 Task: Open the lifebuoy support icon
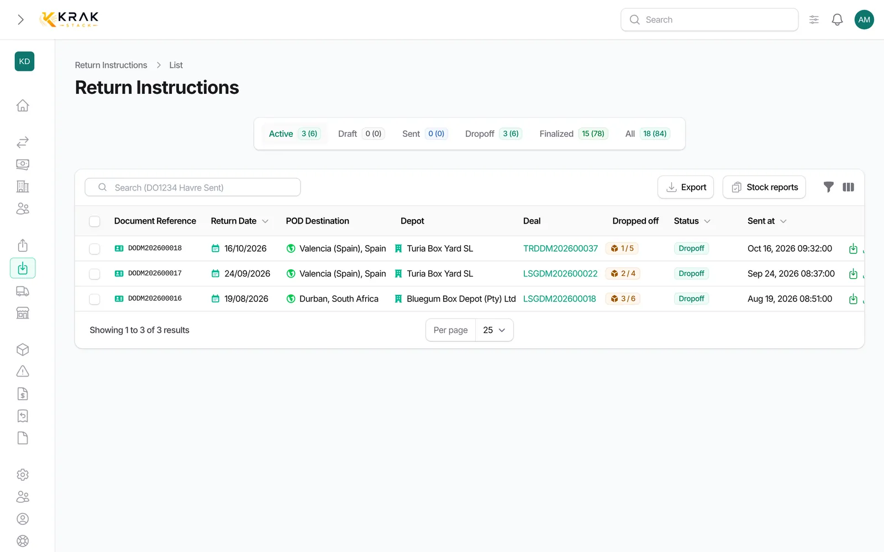click(23, 541)
